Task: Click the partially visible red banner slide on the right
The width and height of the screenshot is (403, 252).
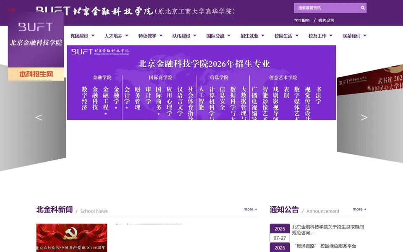Action: [370, 80]
